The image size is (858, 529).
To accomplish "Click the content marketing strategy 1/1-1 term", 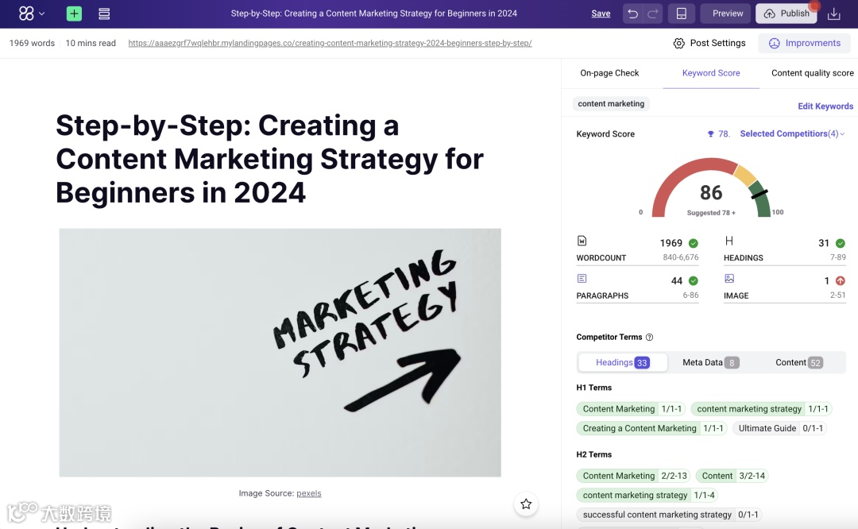I will (x=761, y=408).
